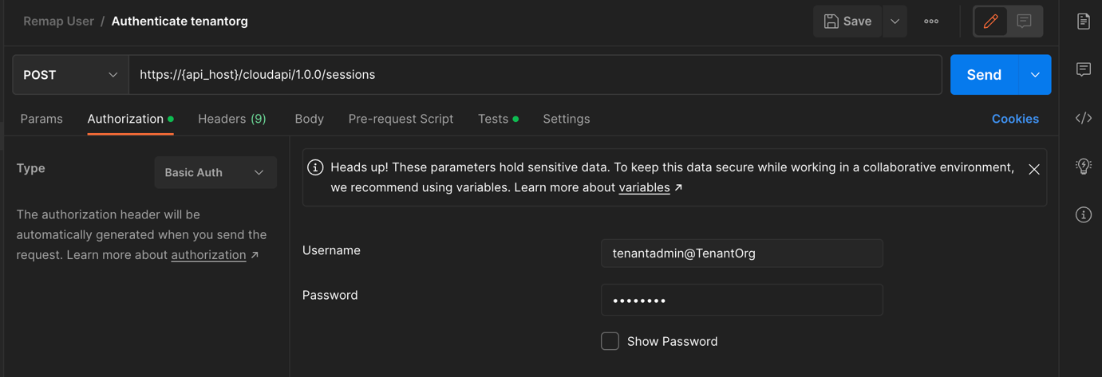Enable the Show Password checkbox
Screen dimensions: 1102x377
[610, 341]
